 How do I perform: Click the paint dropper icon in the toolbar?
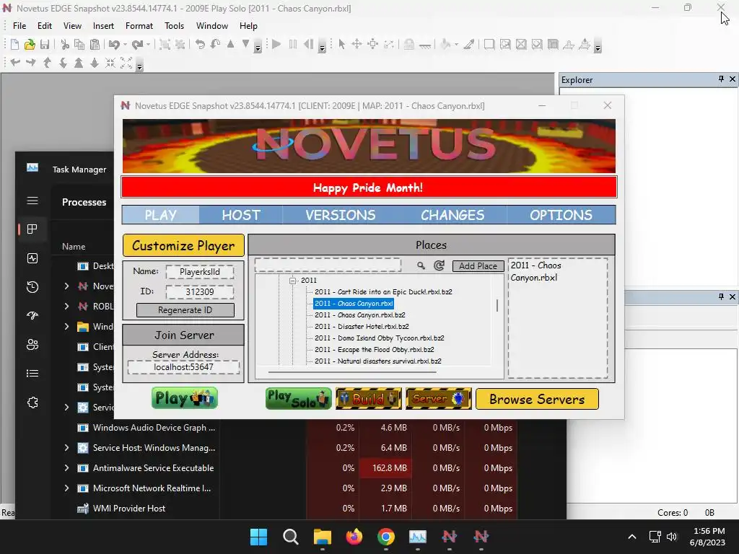click(x=469, y=44)
